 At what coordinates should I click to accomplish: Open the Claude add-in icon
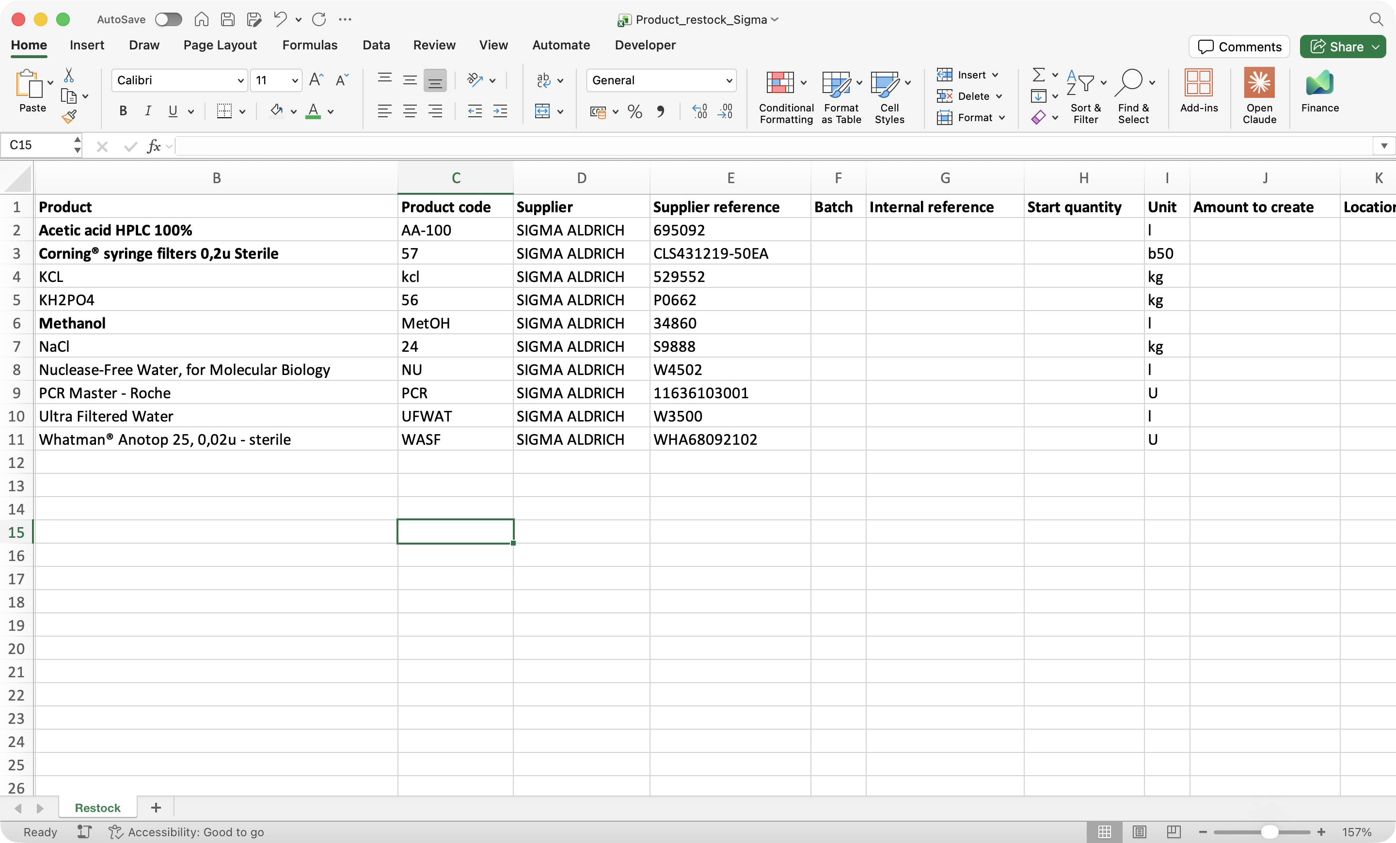[x=1259, y=83]
